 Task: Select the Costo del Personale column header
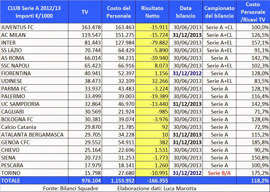coord(119,12)
